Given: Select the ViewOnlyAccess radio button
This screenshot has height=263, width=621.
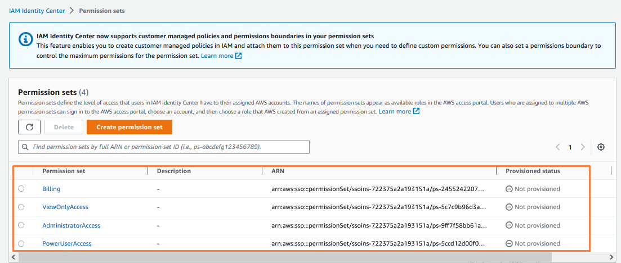Looking at the screenshot, I should pyautogui.click(x=21, y=207).
